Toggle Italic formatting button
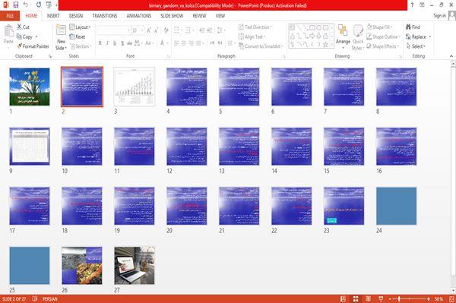 tap(107, 43)
